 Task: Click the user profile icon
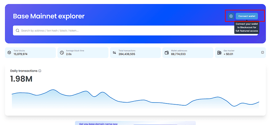coord(231,16)
